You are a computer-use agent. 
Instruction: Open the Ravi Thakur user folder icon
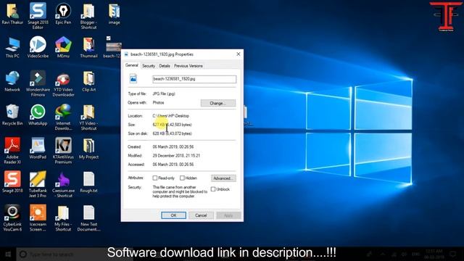[x=12, y=14]
